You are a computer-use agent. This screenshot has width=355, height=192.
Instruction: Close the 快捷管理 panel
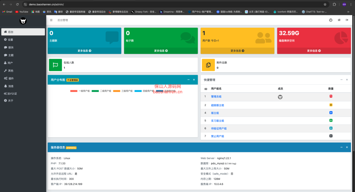click(347, 80)
